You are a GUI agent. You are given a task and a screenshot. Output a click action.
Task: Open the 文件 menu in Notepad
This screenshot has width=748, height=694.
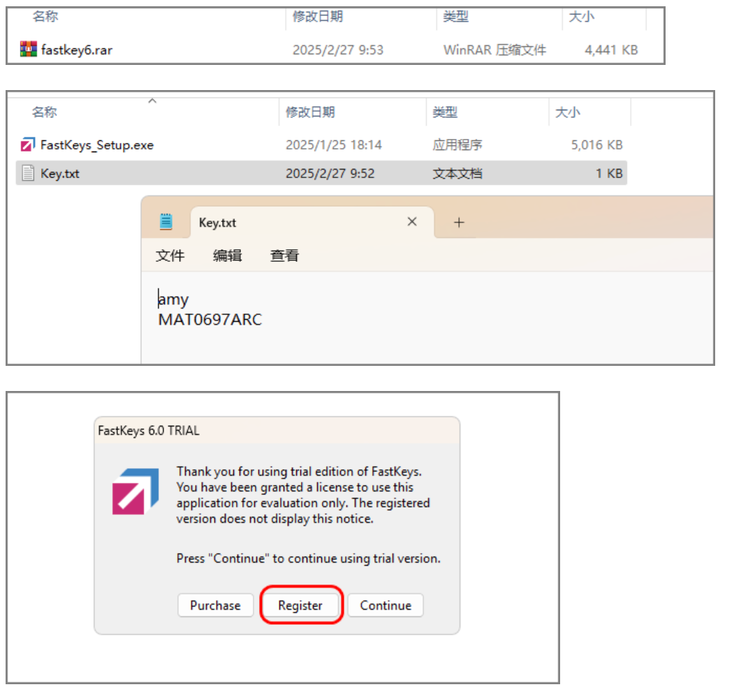[170, 256]
